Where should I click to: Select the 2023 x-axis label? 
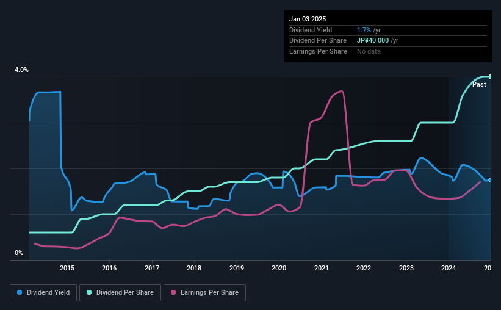[x=406, y=268]
